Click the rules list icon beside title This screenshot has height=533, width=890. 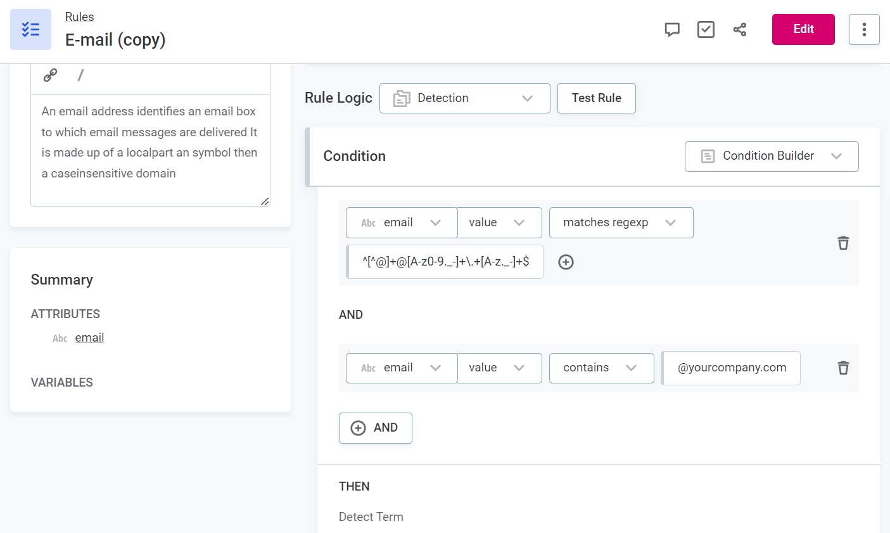pos(30,29)
